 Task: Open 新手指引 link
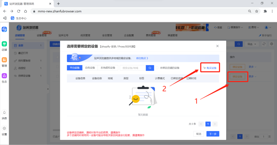pos(265,35)
